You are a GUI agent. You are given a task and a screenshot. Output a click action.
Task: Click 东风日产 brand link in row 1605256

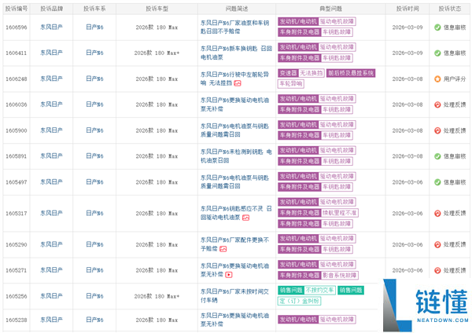coord(51,296)
